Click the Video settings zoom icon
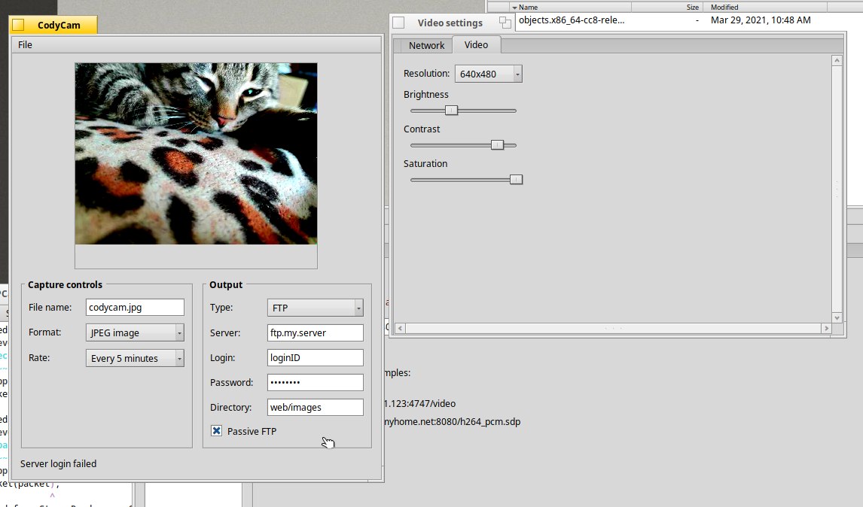 tap(505, 23)
